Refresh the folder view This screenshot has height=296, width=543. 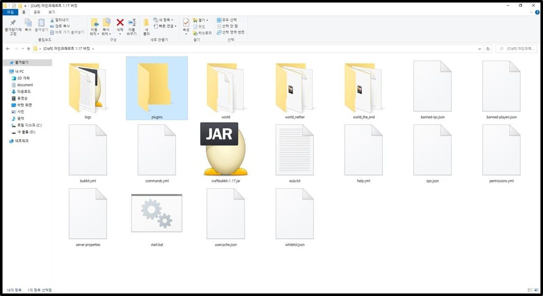click(488, 48)
